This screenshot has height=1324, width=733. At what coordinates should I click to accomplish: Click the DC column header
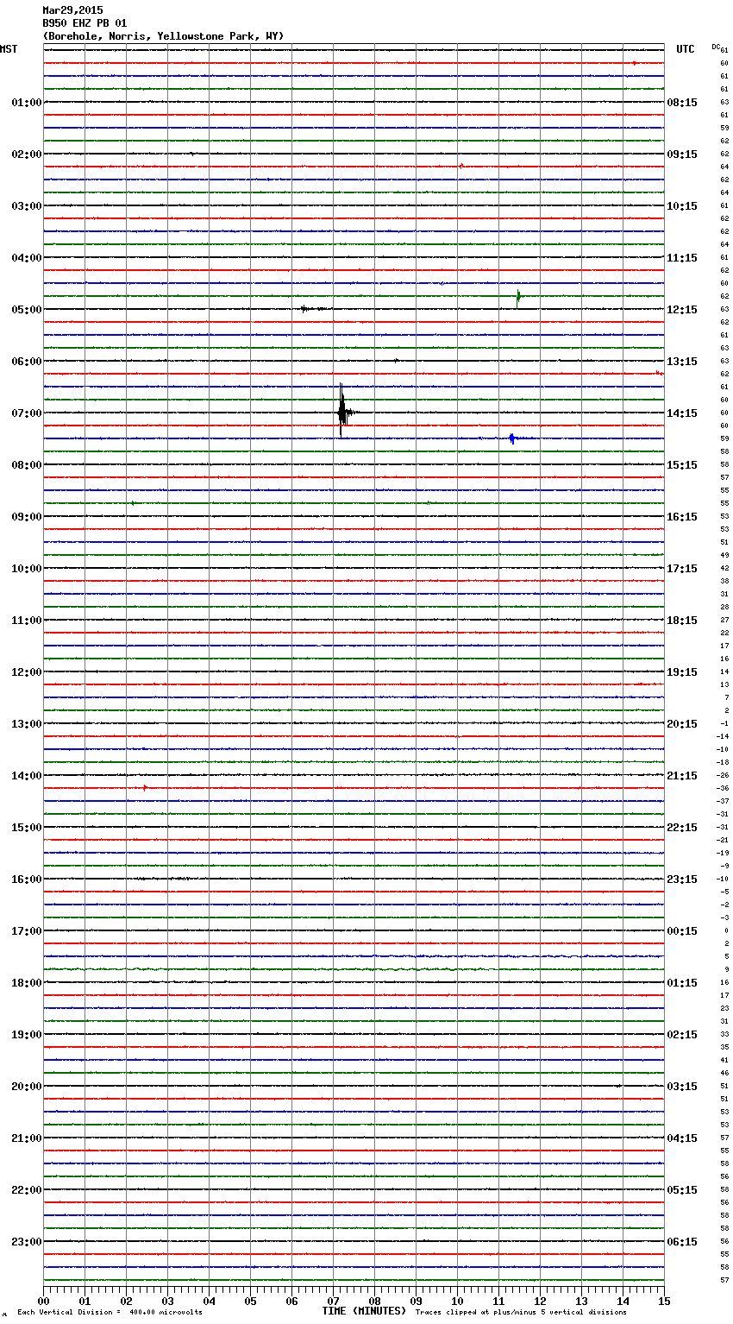[x=716, y=47]
